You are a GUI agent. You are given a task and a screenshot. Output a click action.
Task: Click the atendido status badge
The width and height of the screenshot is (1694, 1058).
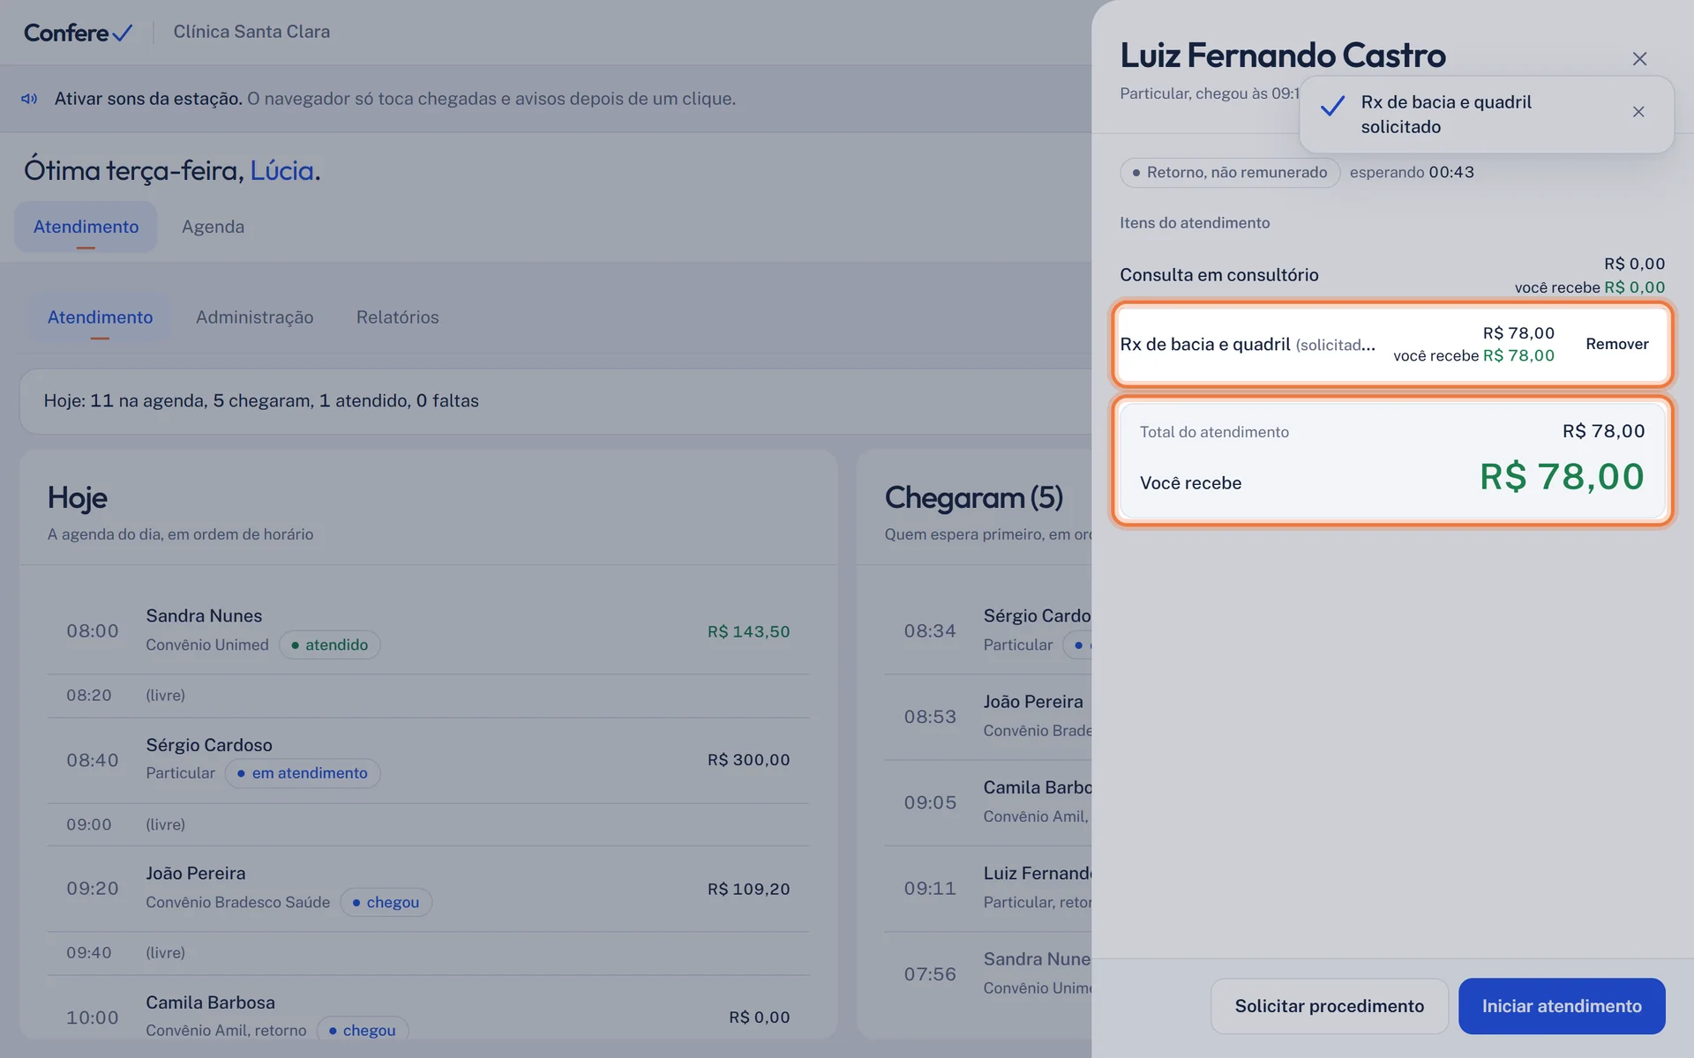coord(330,644)
